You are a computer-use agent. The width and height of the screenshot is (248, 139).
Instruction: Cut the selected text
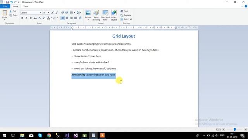13,11
